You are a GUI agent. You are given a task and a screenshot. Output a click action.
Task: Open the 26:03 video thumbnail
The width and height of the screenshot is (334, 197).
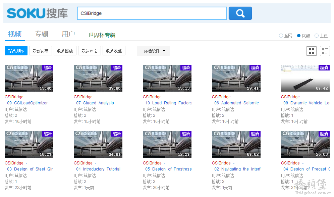click(x=305, y=144)
